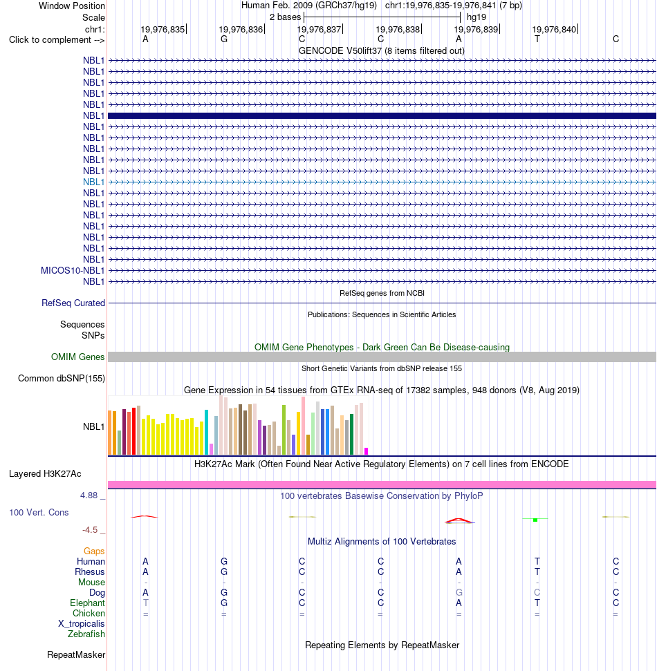
Task: Click the faded T in the Elephant row
Action: coord(146,603)
